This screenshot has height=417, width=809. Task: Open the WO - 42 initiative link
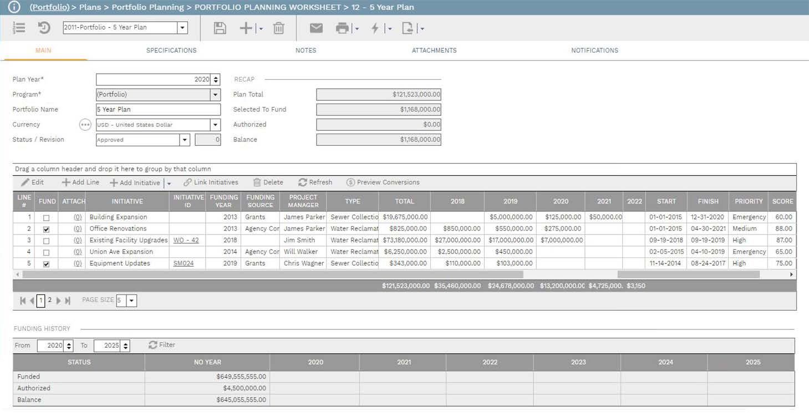[x=186, y=240]
